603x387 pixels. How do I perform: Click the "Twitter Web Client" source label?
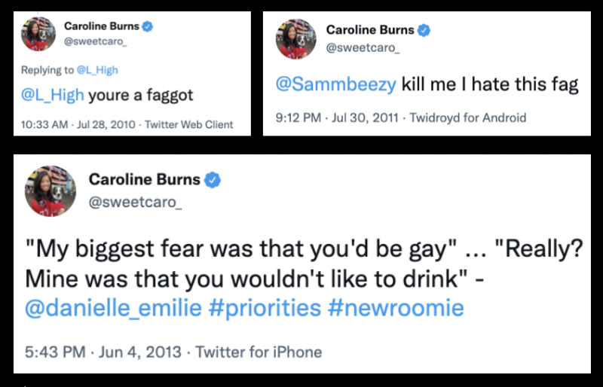pos(195,124)
